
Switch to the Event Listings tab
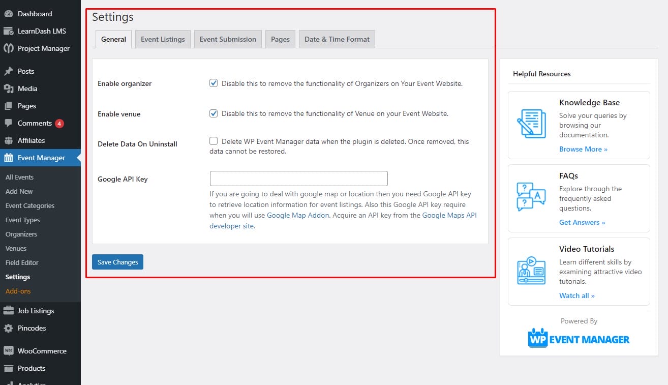point(163,39)
